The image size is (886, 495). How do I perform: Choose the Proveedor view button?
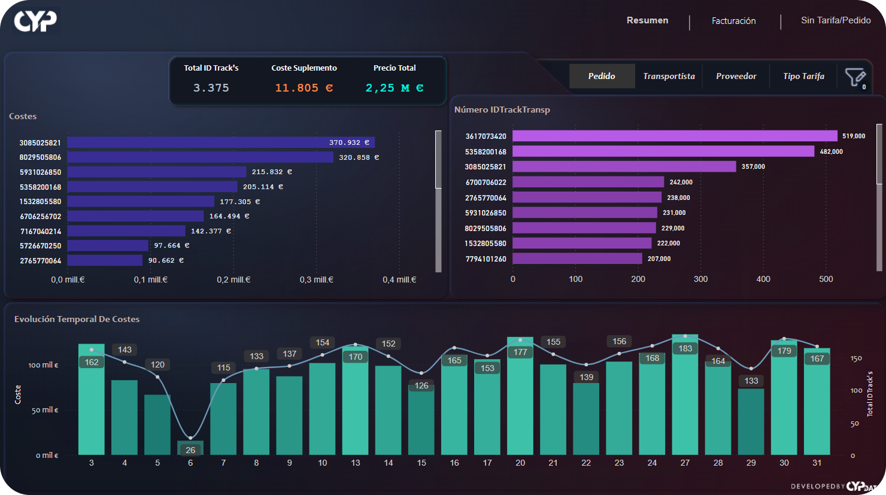pyautogui.click(x=736, y=76)
